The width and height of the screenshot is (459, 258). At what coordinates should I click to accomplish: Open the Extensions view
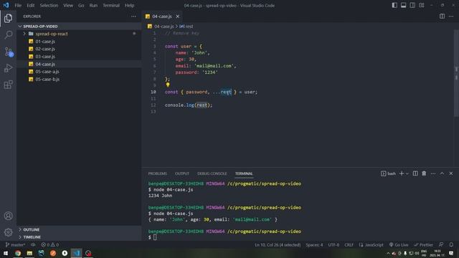click(x=8, y=85)
